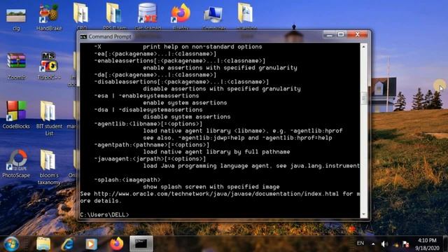The height and width of the screenshot is (252, 448).
Task: Launch PhotoScape from desktop
Action: click(16, 163)
